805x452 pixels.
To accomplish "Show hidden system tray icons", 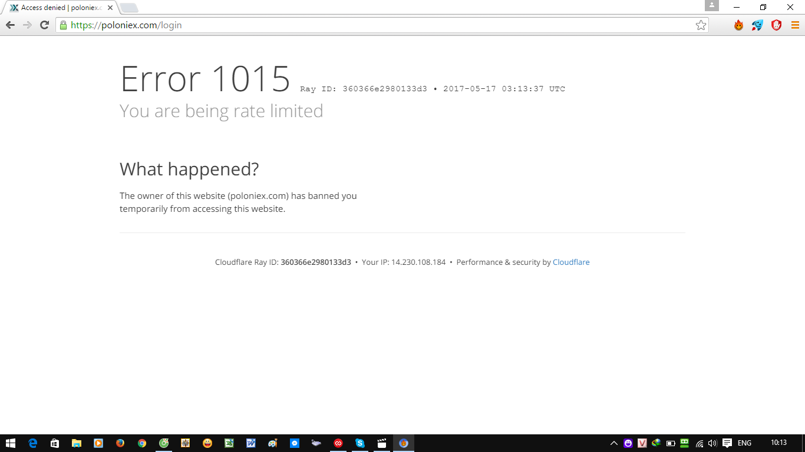I will 614,443.
